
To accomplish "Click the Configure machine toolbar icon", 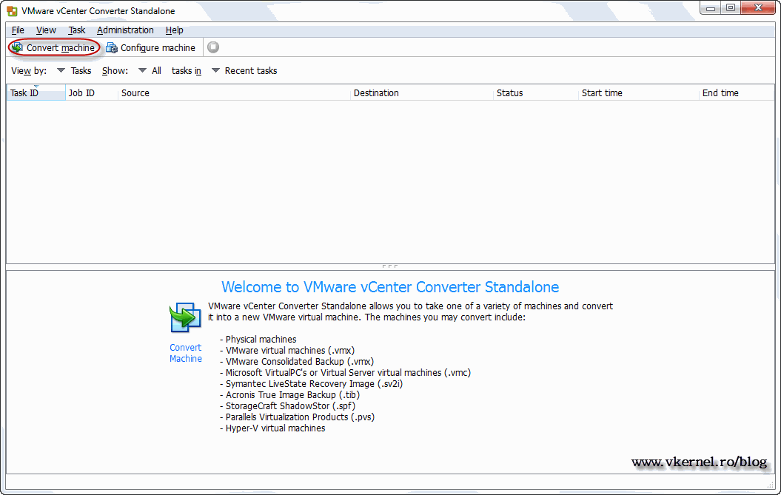I will pyautogui.click(x=111, y=47).
